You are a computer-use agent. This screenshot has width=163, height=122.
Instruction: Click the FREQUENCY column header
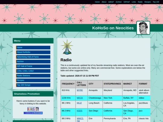(68, 84)
